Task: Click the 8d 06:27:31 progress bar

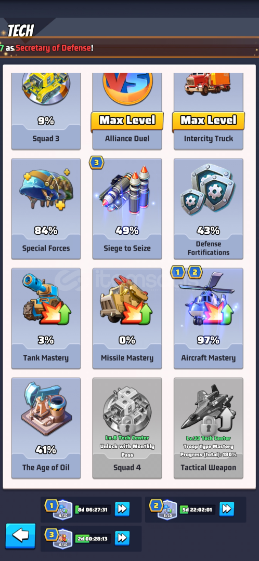Action: pyautogui.click(x=93, y=510)
